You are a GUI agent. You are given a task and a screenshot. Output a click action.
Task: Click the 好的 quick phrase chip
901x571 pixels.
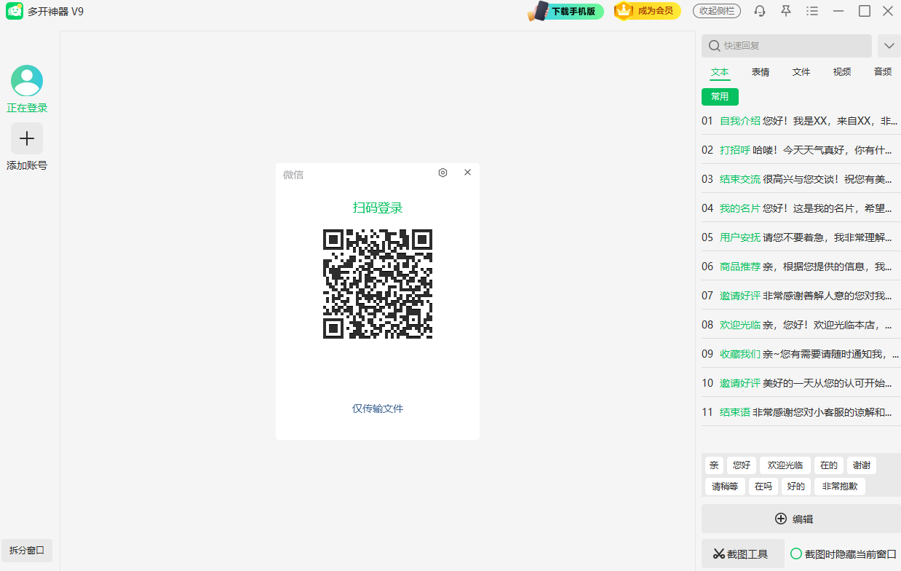[x=796, y=487]
